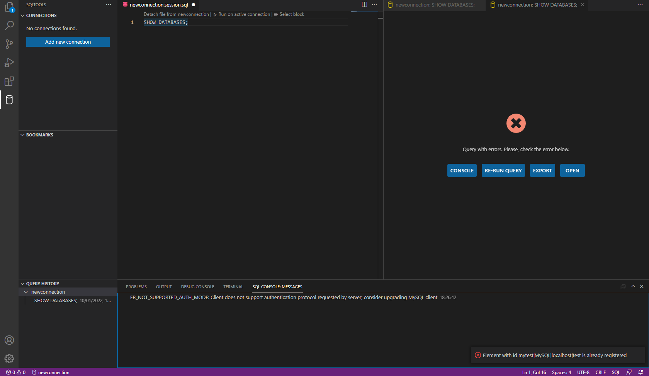
Task: Click the EXPORT button
Action: pyautogui.click(x=542, y=170)
